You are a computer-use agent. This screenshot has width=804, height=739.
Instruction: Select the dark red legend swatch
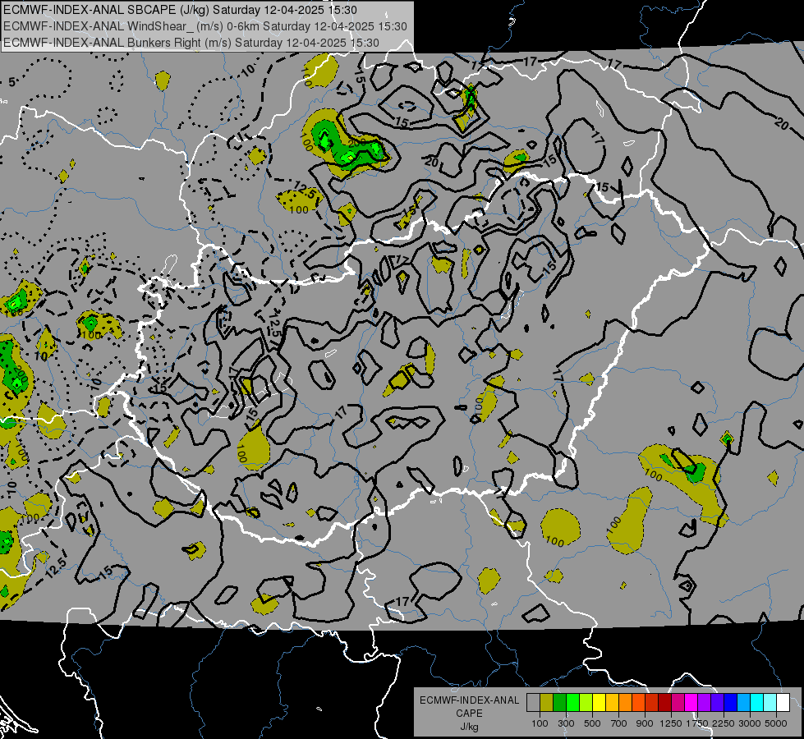(x=664, y=702)
